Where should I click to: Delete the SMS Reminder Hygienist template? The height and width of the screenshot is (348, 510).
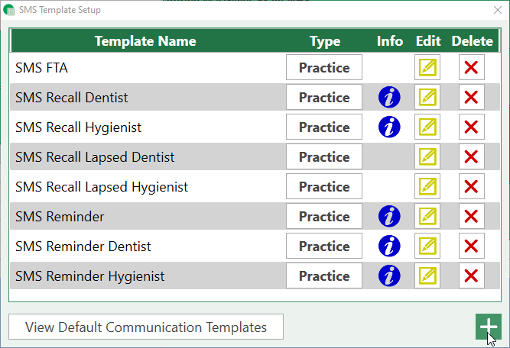coord(471,275)
